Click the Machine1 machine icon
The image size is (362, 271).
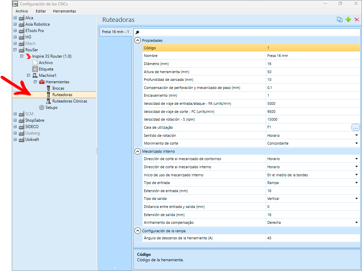[x=35, y=76]
